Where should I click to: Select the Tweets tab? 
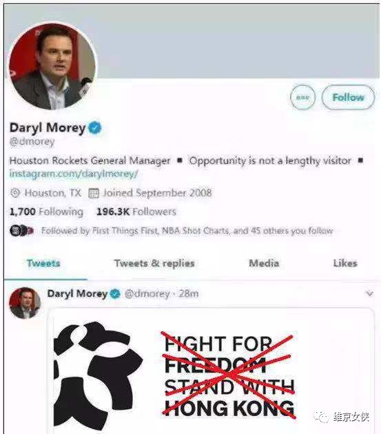[43, 263]
